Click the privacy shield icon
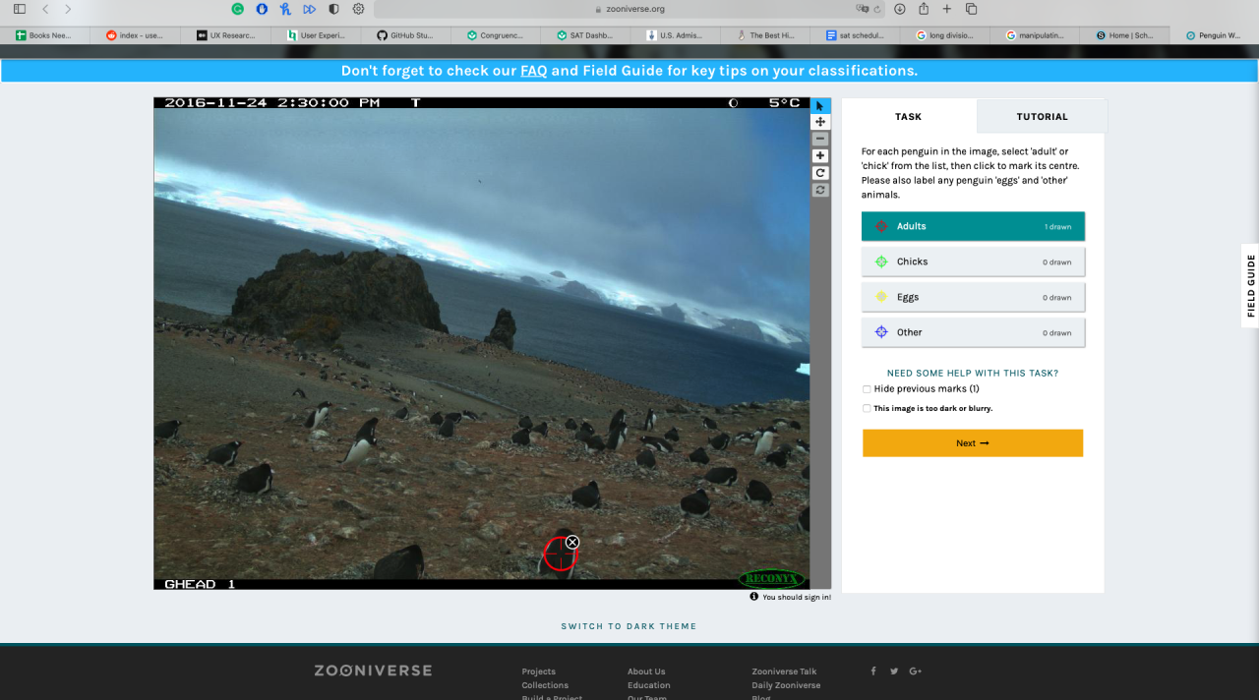This screenshot has width=1259, height=700. (333, 9)
